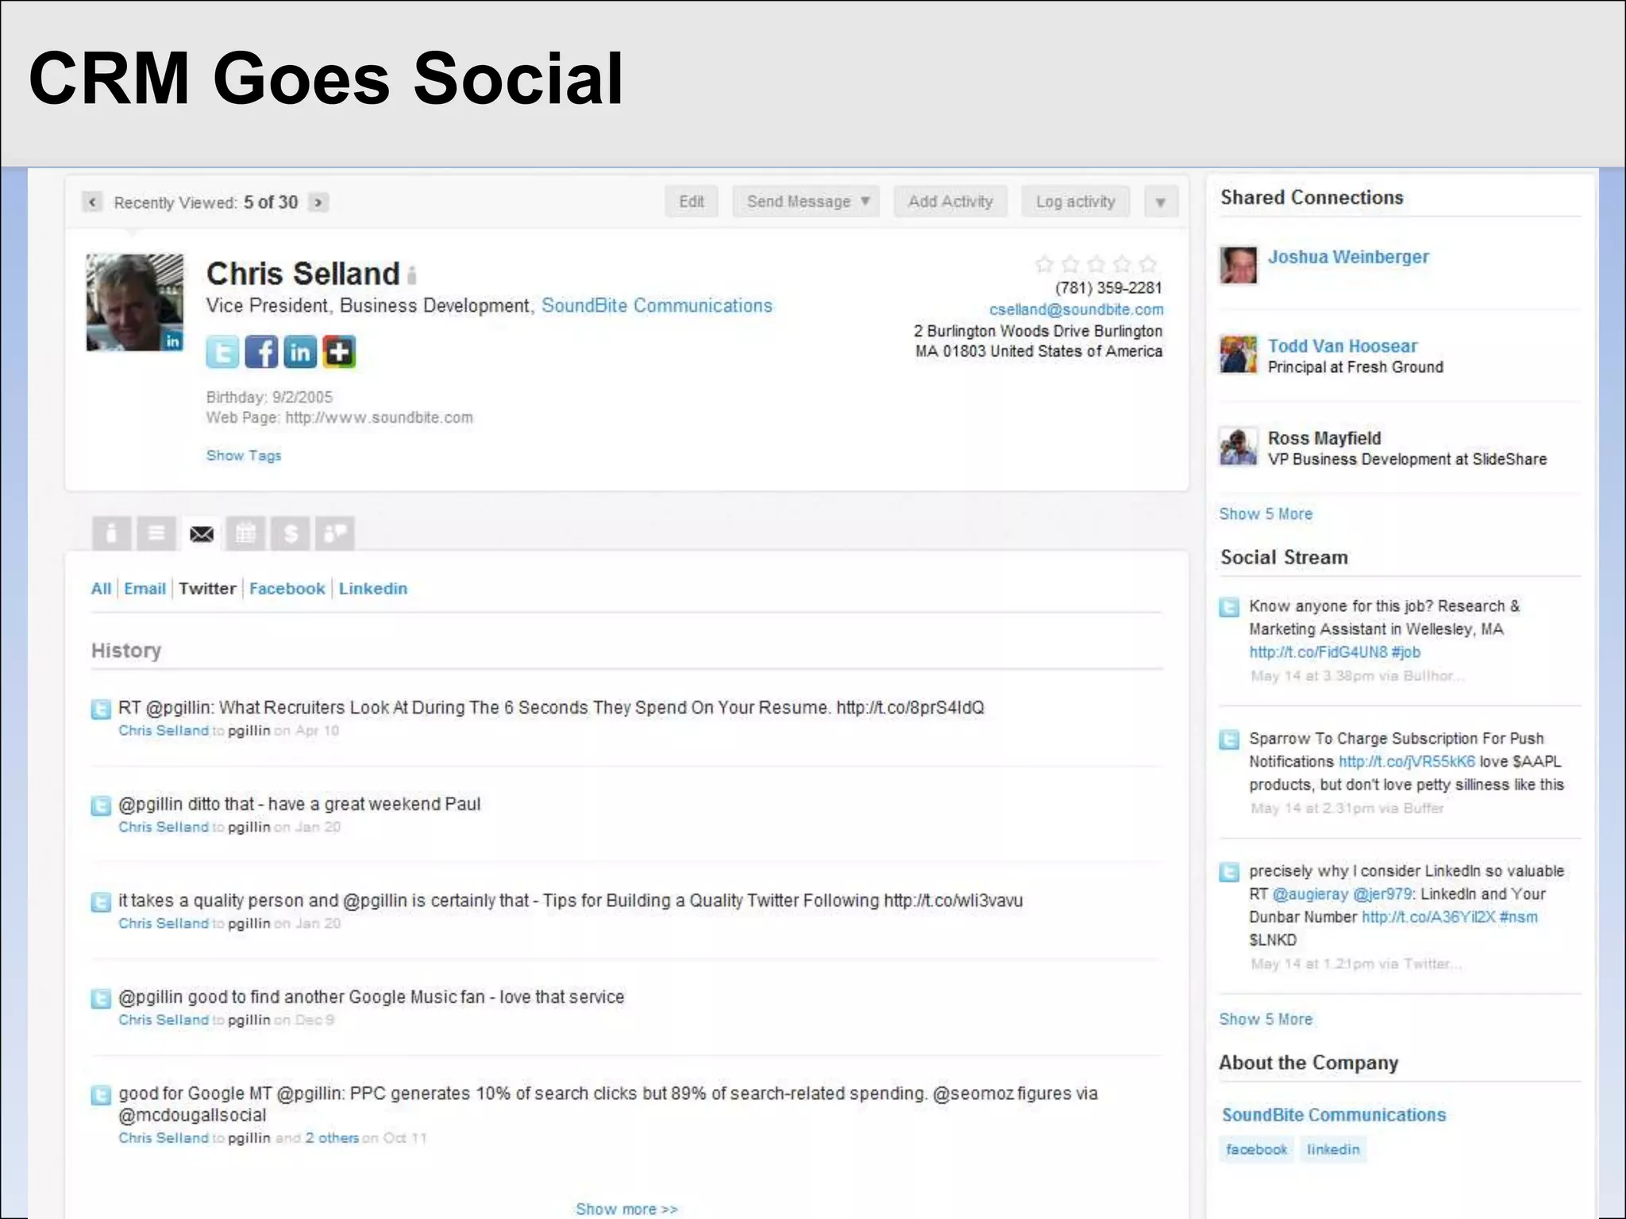Switch to the Facebook history filter
1626x1219 pixels.
coord(287,589)
